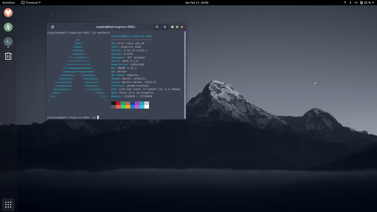Click the Memory: 1518MiB / 15734MiB line
The width and height of the screenshot is (377, 212).
[131, 97]
